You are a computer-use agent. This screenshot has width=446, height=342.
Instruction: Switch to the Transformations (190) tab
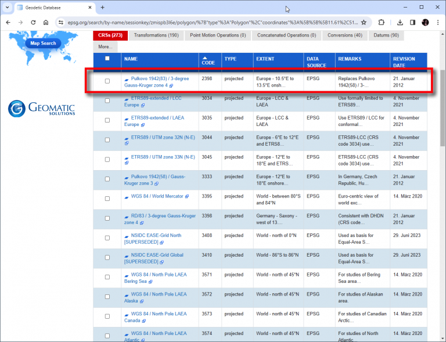156,35
